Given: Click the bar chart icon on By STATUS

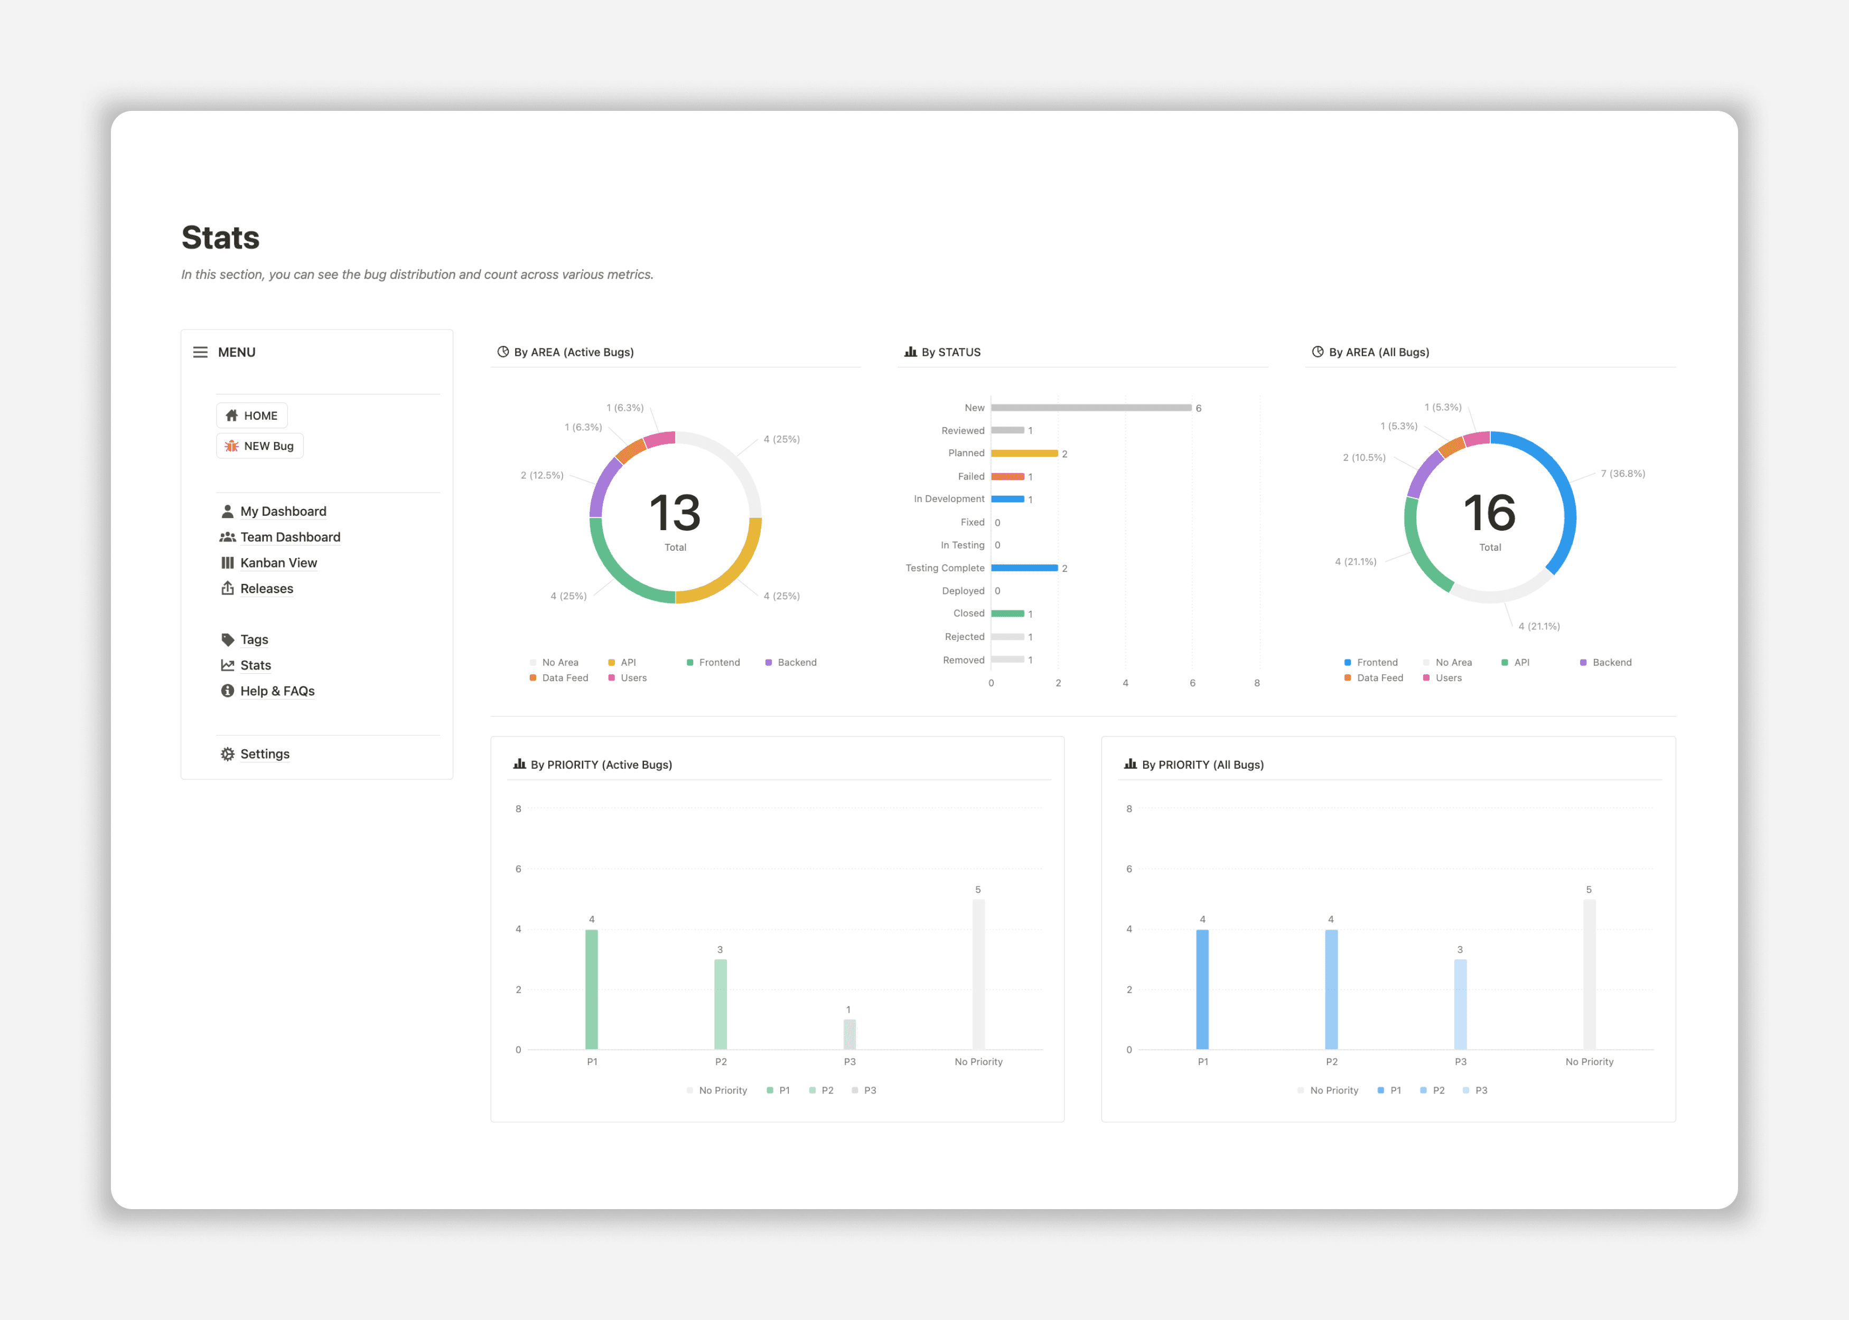Looking at the screenshot, I should tap(910, 351).
